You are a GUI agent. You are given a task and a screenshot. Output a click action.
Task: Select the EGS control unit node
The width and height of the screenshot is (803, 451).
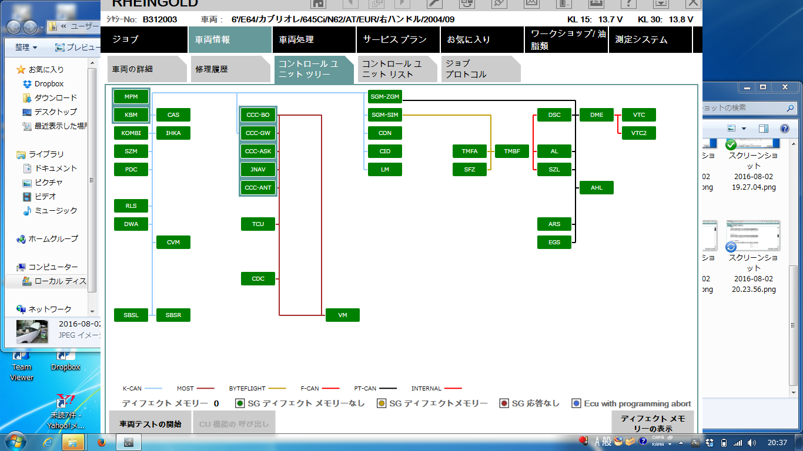coord(554,242)
